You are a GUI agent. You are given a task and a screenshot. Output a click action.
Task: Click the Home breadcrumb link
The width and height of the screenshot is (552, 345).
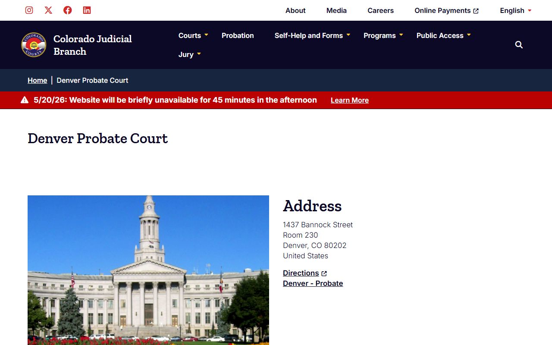click(x=38, y=80)
